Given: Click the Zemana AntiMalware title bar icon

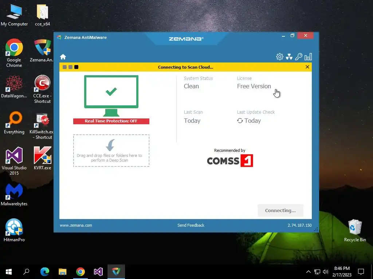Looking at the screenshot, I should 59,37.
